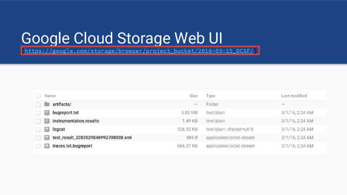
Task: Click the artifacts folder icon
Action: click(x=47, y=104)
